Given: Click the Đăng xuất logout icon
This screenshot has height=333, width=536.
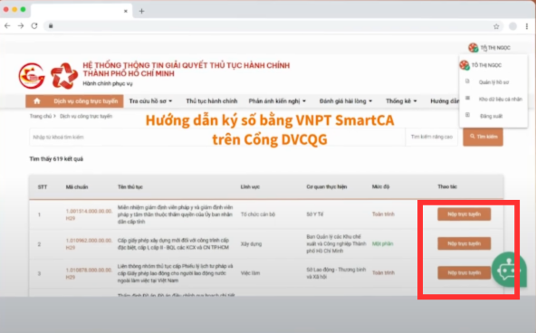Looking at the screenshot, I should [x=467, y=115].
